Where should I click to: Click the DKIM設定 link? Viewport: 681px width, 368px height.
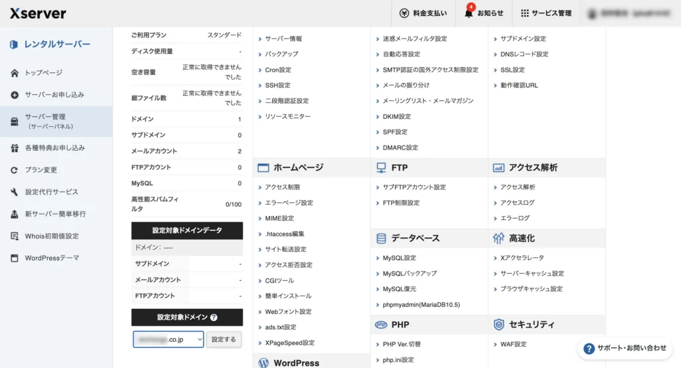point(397,116)
